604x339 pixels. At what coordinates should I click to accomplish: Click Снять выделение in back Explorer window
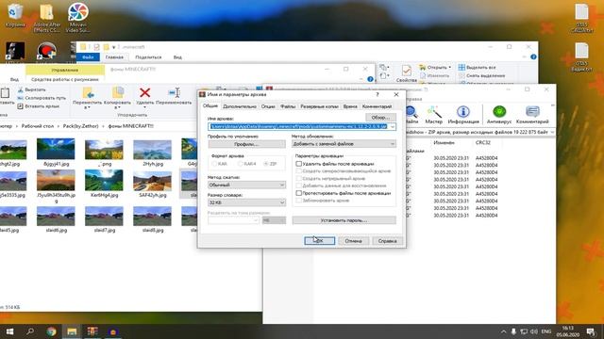click(481, 75)
